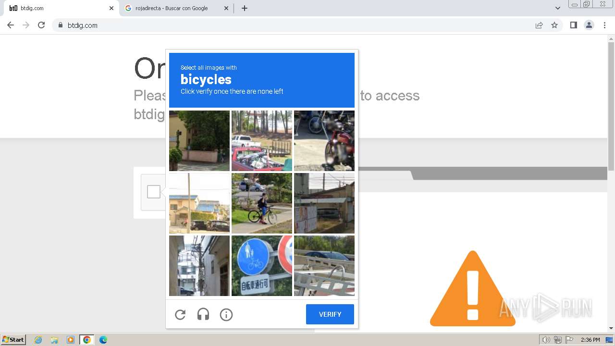This screenshot has width=615, height=346.
Task: Open the Chrome three-dot menu
Action: (604, 25)
